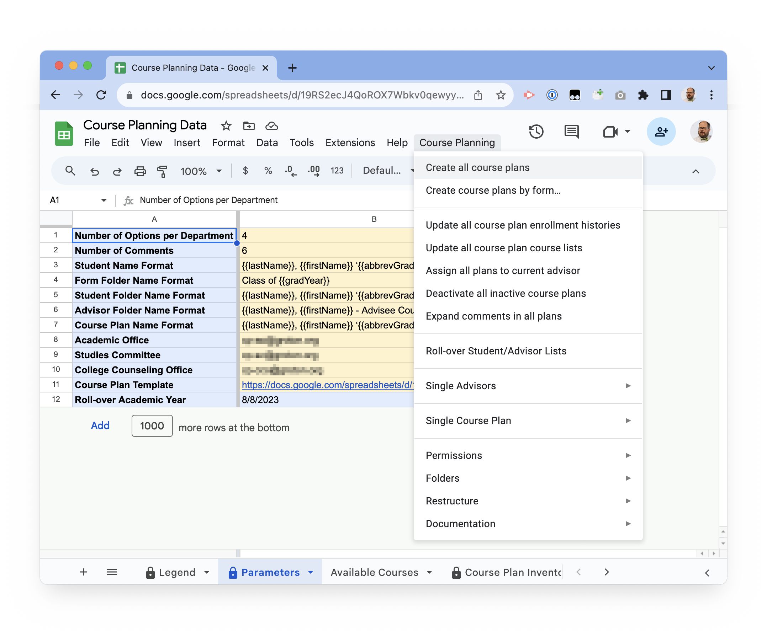This screenshot has width=767, height=637.
Task: Click the 1000 rows input field
Action: tap(152, 425)
